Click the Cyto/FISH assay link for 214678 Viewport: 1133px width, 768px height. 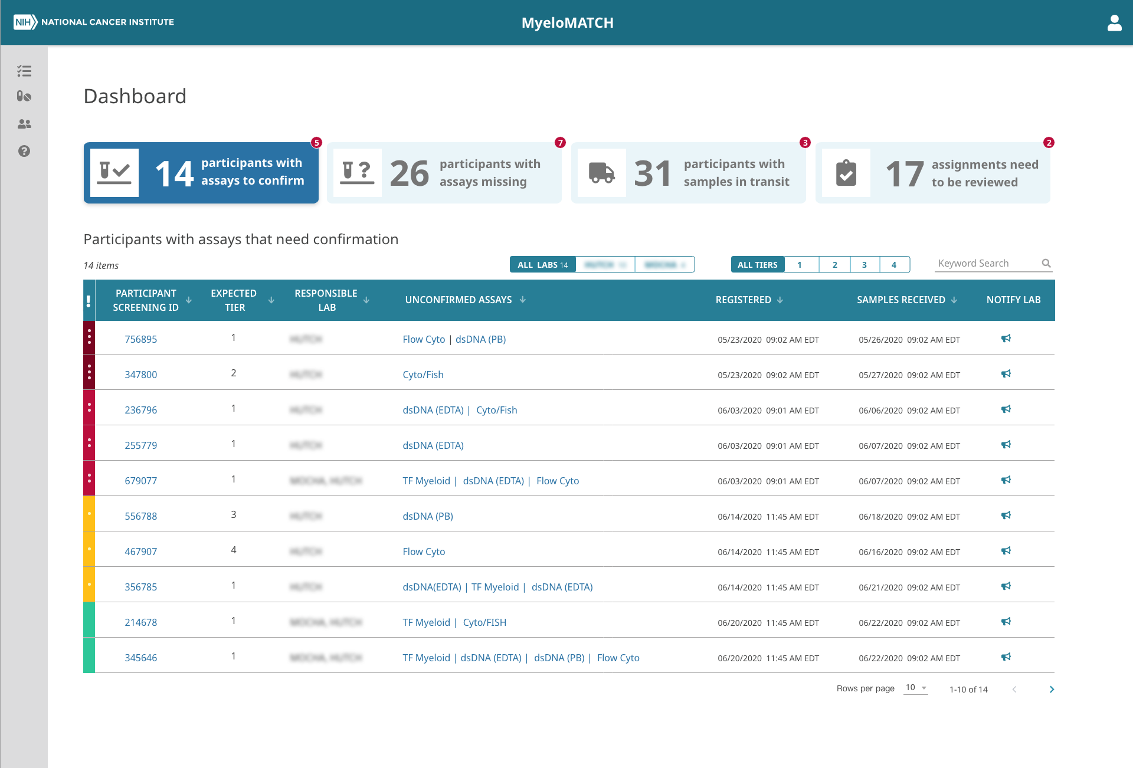[484, 622]
